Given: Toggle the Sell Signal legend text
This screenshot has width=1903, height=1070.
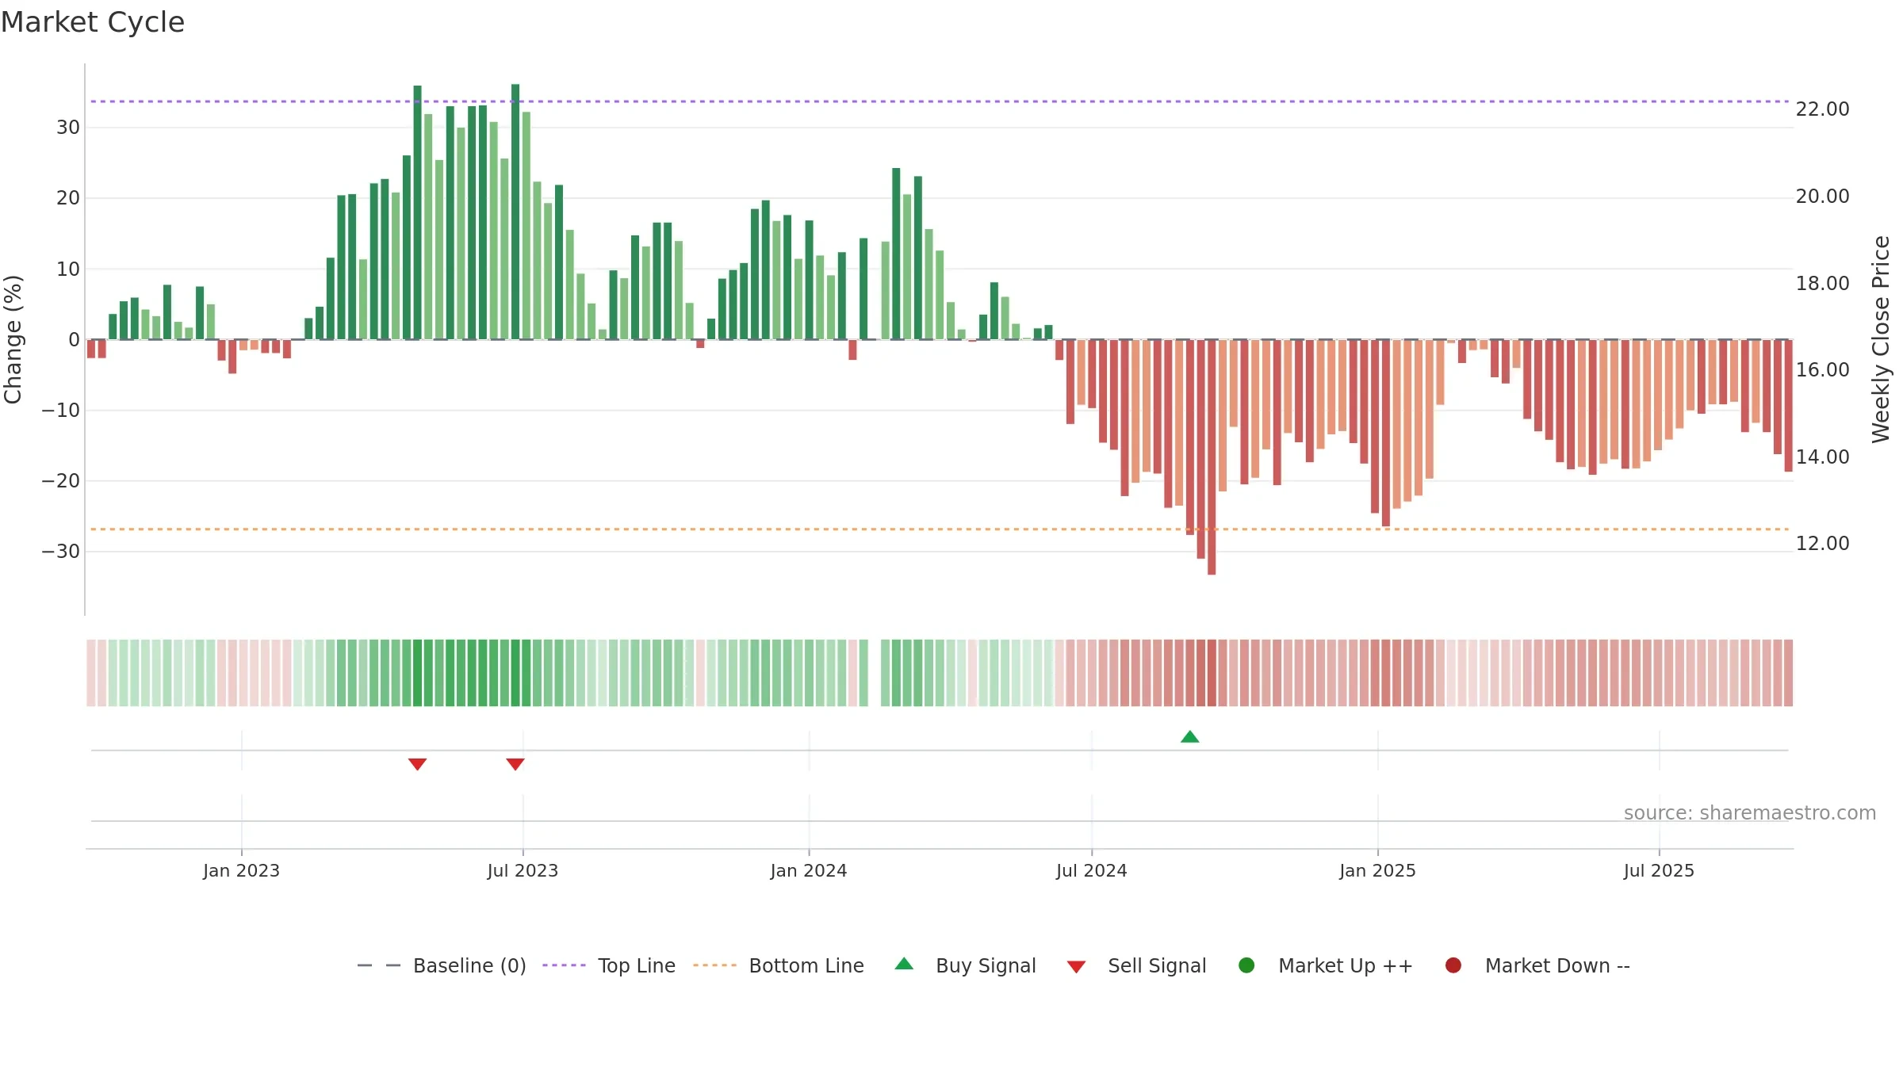Looking at the screenshot, I should (1157, 965).
